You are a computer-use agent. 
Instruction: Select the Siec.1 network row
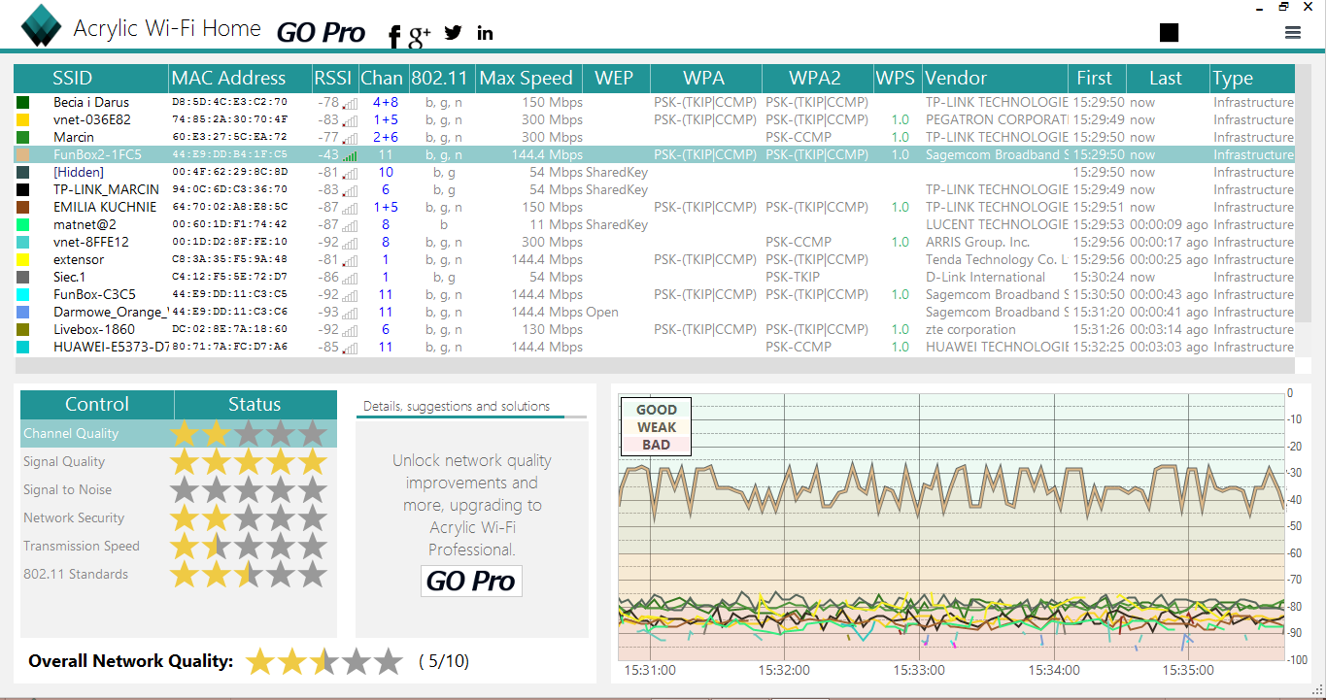(655, 277)
